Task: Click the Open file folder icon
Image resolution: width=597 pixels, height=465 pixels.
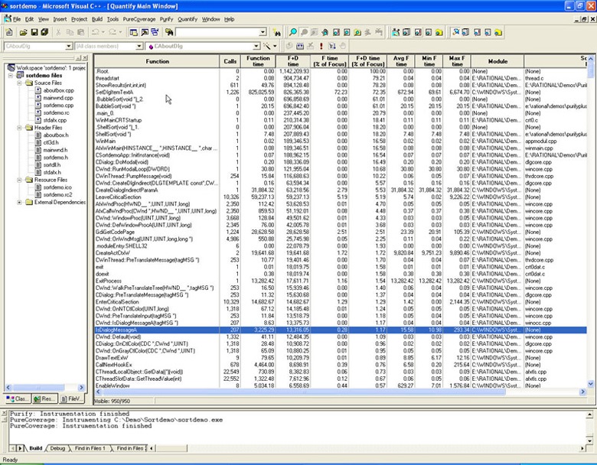Action: pyautogui.click(x=23, y=33)
